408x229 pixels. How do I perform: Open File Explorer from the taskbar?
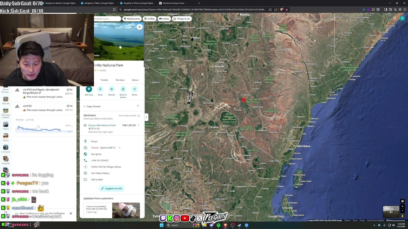click(204, 225)
